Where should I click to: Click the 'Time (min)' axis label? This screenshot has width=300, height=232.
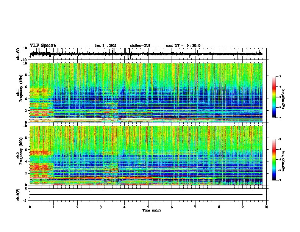tap(152, 210)
